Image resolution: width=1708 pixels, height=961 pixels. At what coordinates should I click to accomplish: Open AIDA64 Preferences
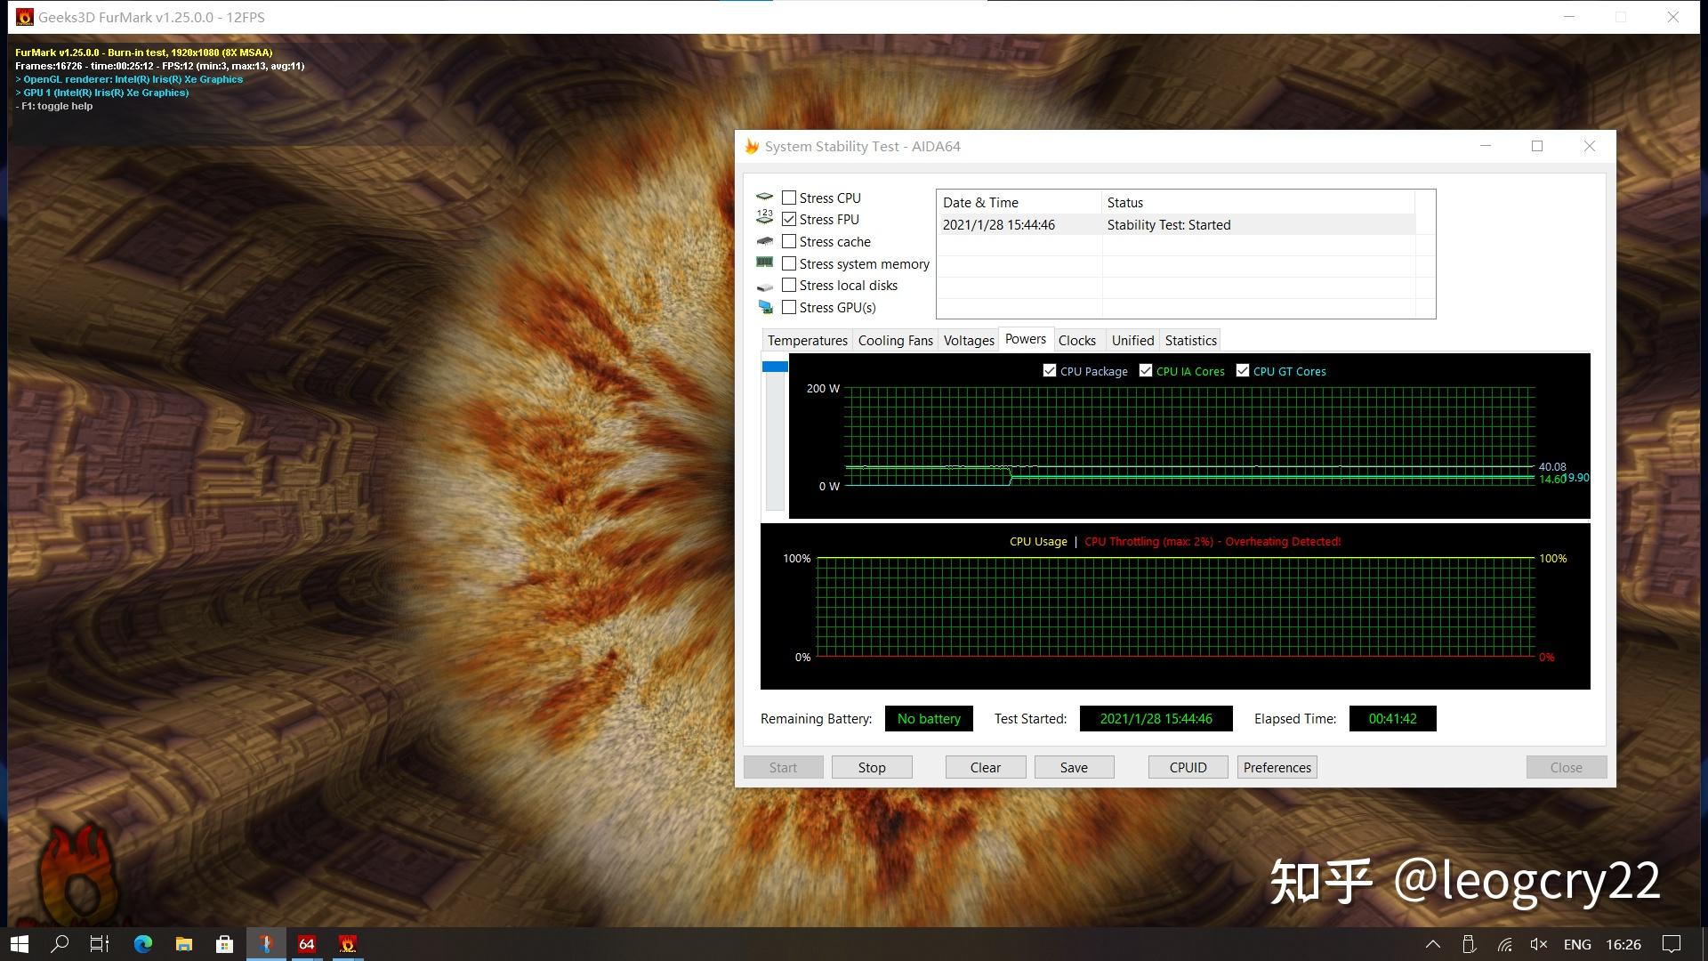(1277, 767)
